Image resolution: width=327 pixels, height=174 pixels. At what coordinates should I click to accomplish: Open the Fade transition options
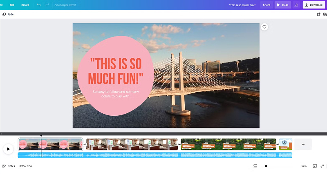point(8,14)
